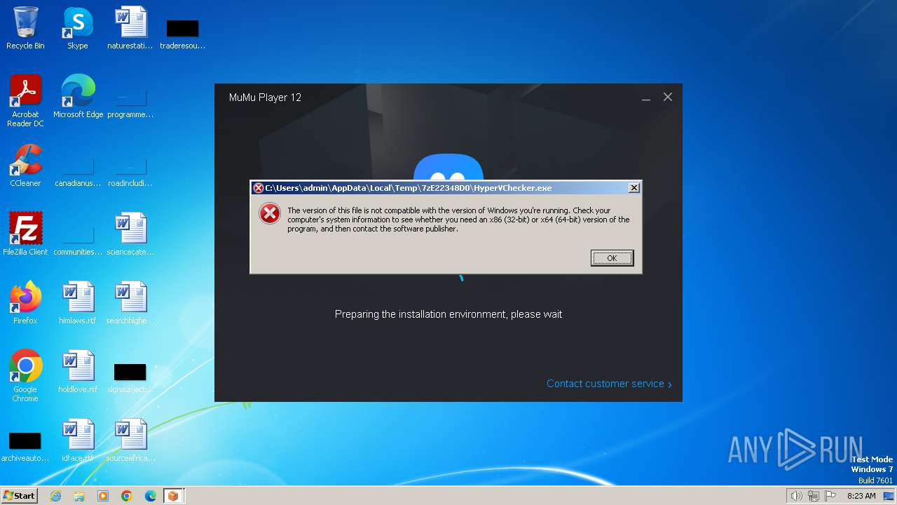Select the holdlove.rtf document

click(x=78, y=372)
